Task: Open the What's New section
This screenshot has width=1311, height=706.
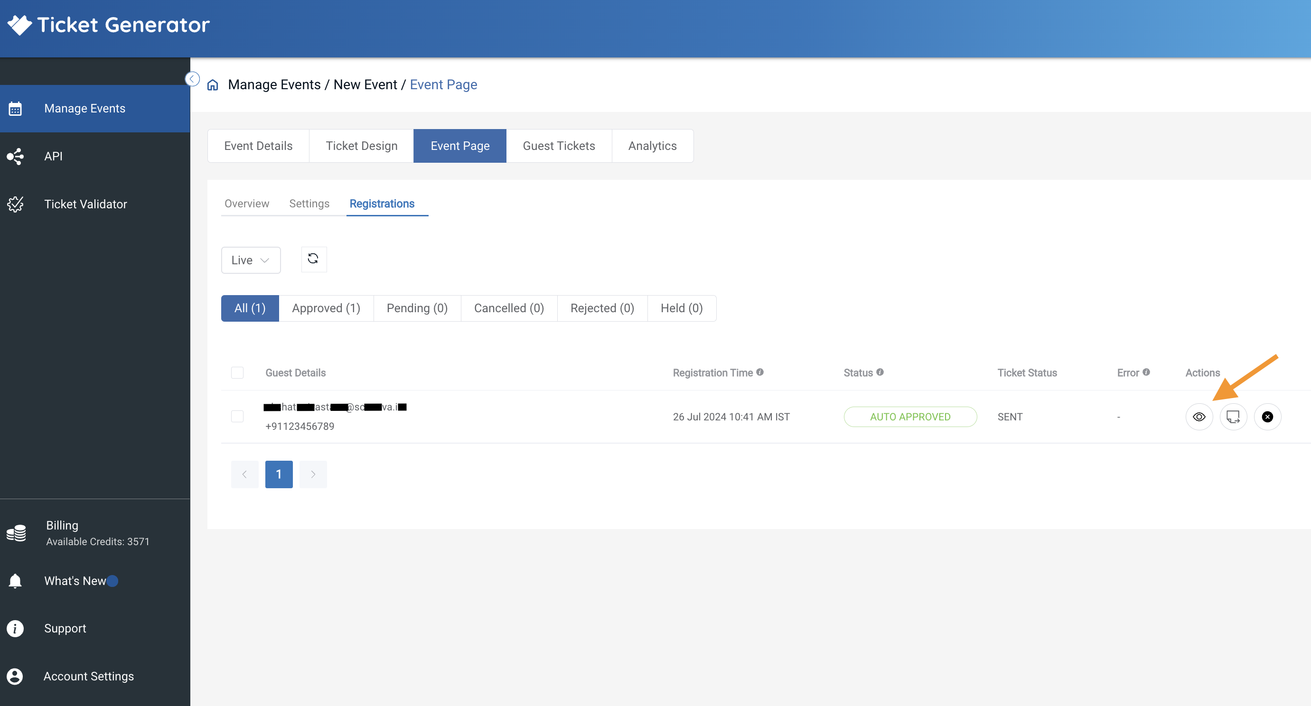Action: 95,581
